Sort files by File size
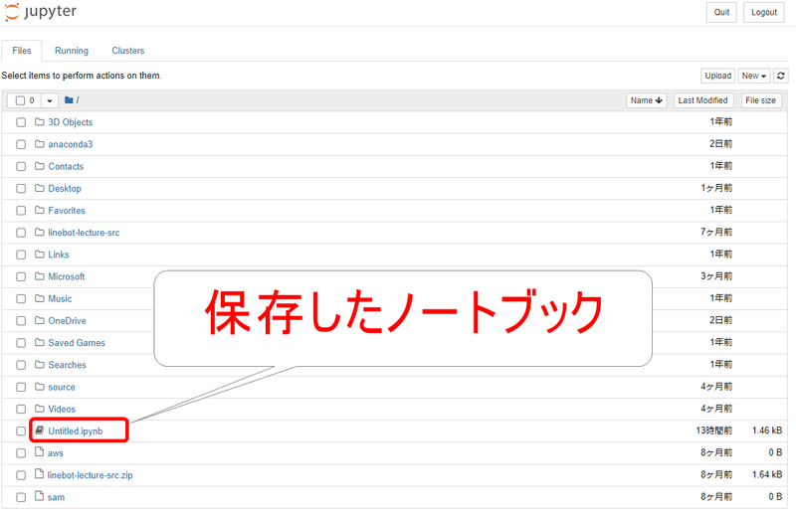This screenshot has height=517, width=796. pos(760,100)
